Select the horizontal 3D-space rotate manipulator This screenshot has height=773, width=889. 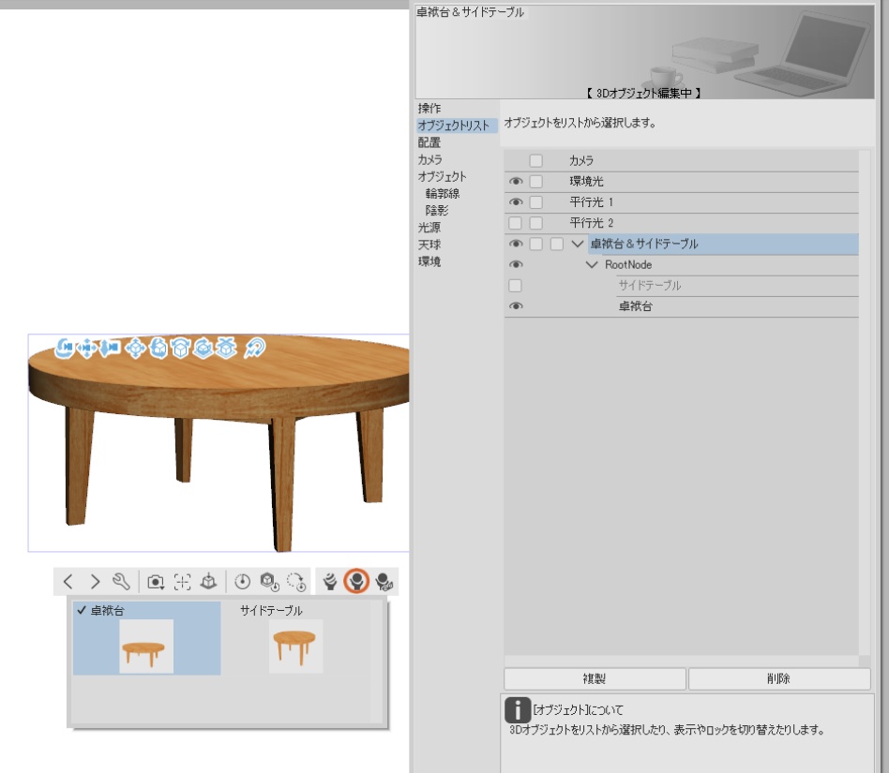point(203,348)
